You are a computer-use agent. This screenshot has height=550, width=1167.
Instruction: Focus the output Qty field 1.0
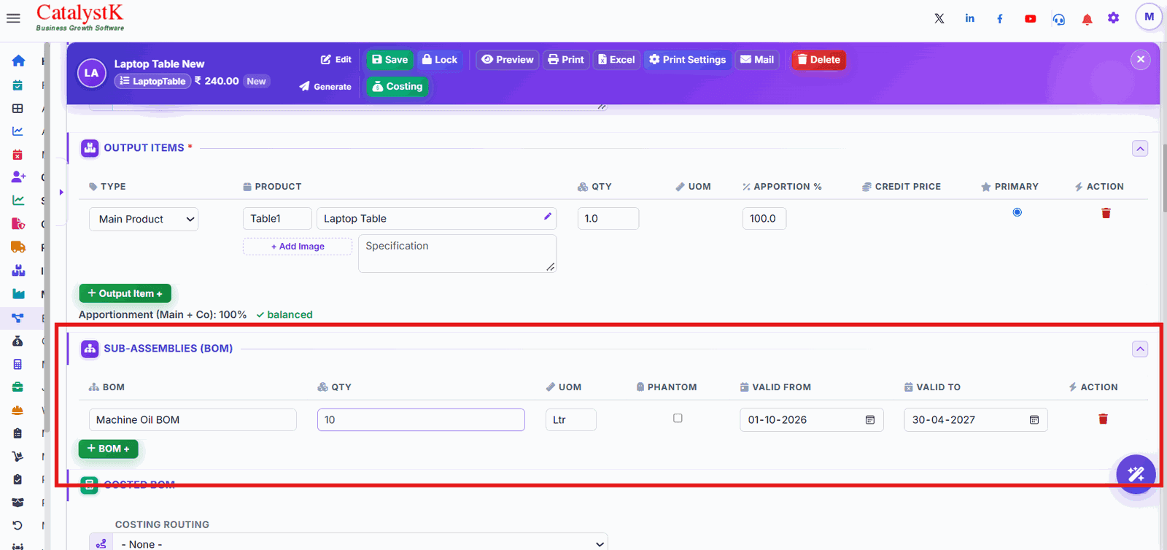tap(608, 219)
